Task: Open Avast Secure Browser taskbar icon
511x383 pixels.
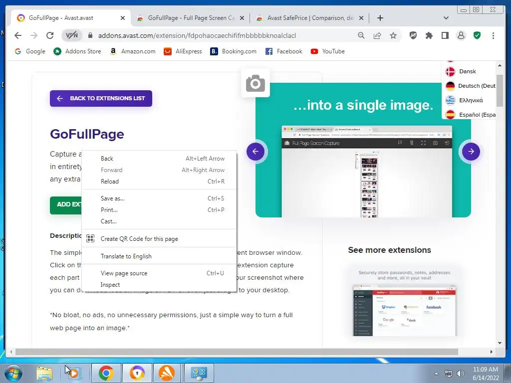Action: pyautogui.click(x=137, y=373)
